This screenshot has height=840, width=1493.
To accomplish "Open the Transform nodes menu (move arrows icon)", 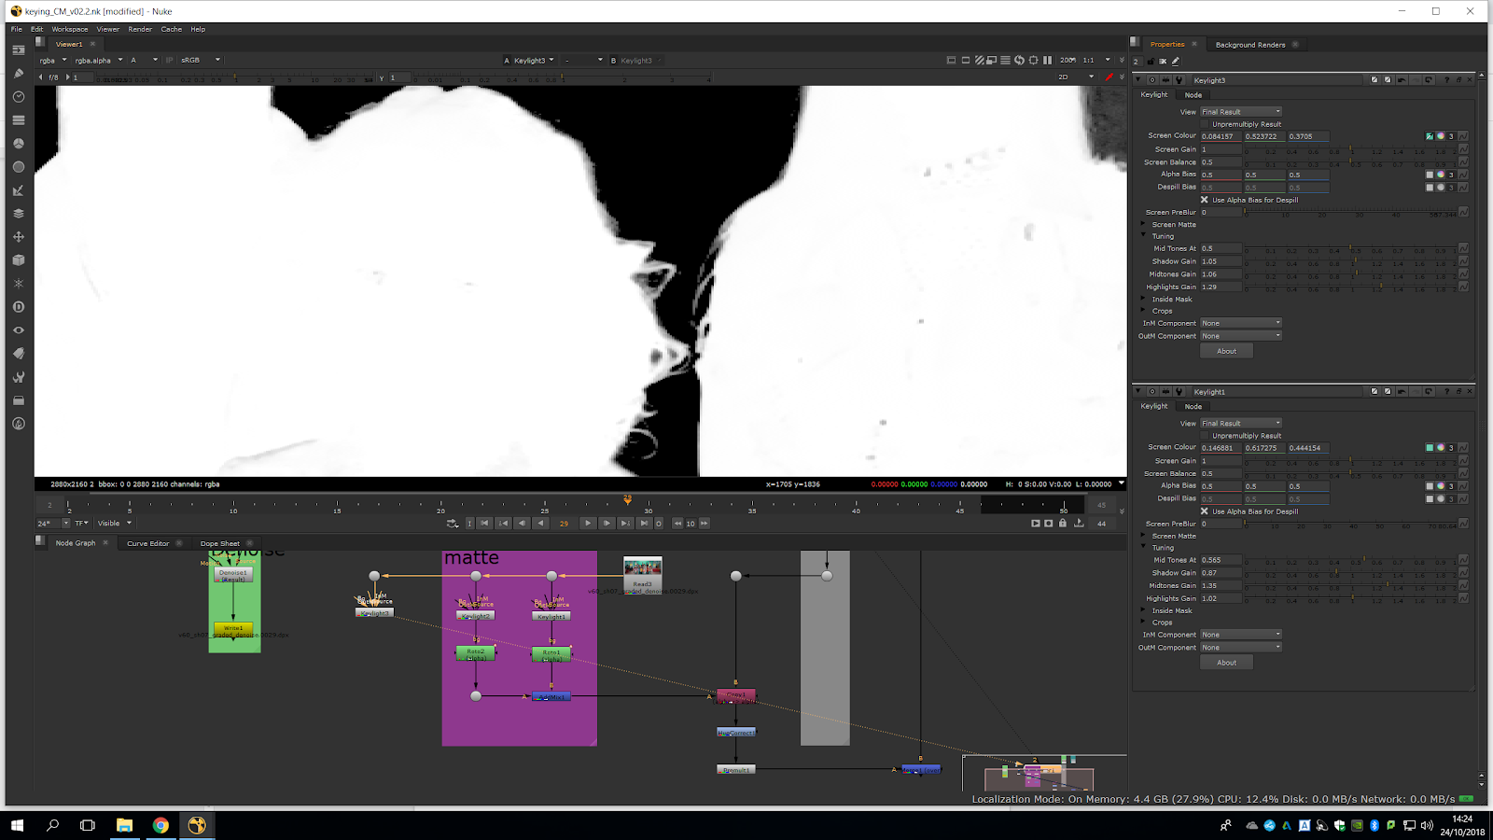I will point(18,237).
